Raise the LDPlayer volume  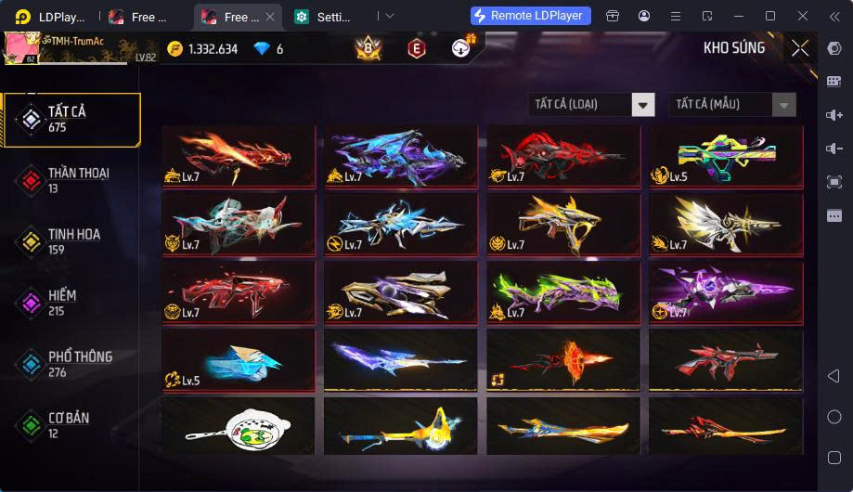(834, 115)
